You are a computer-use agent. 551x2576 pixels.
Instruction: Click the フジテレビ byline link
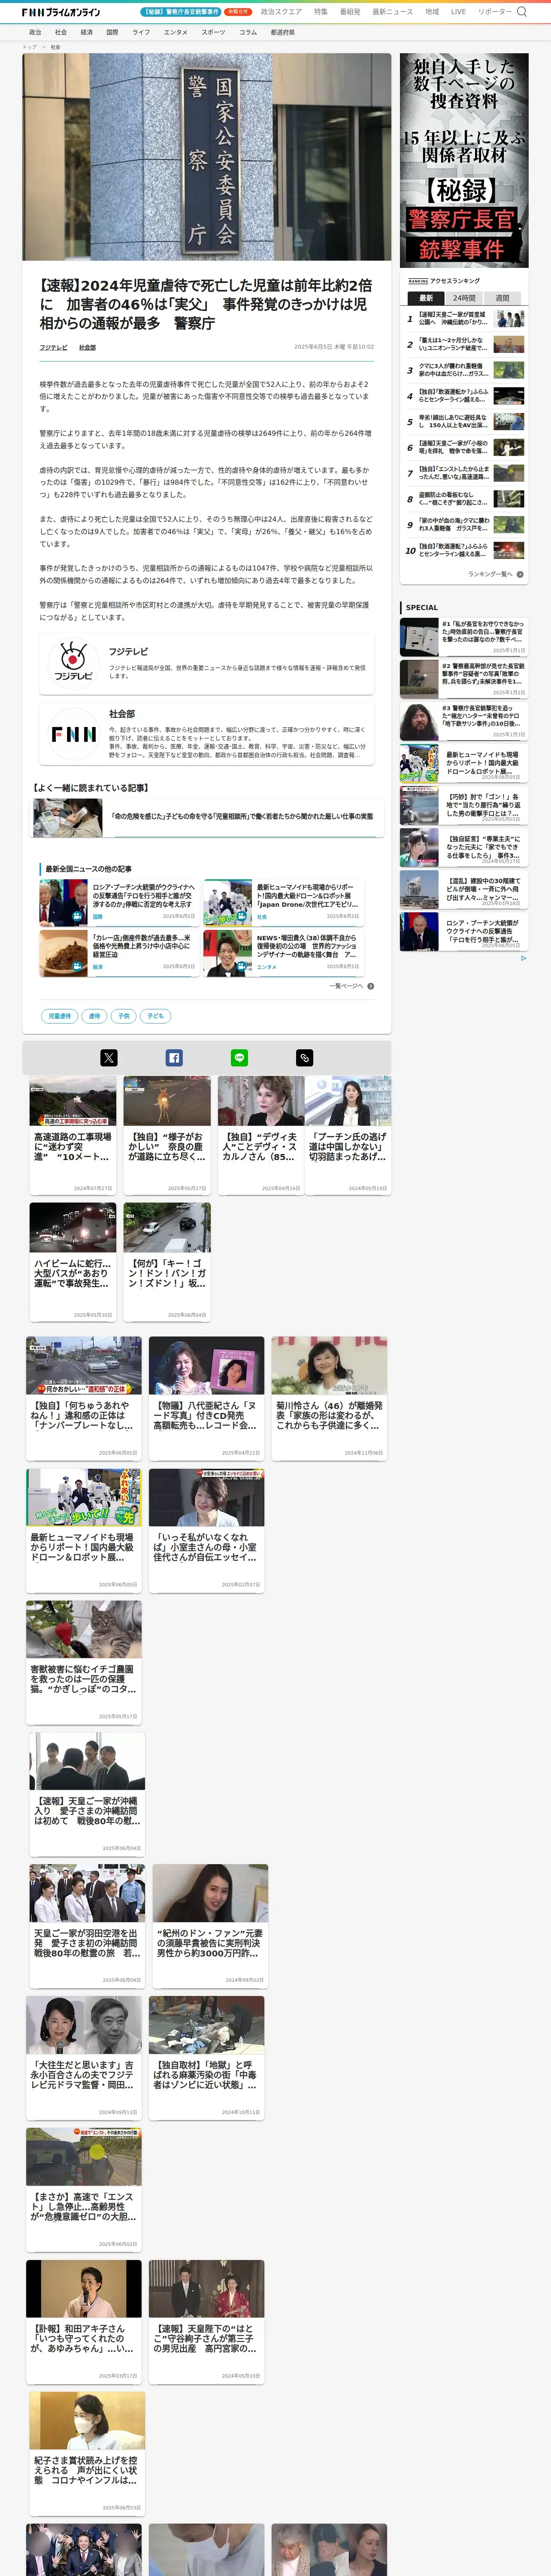(53, 347)
